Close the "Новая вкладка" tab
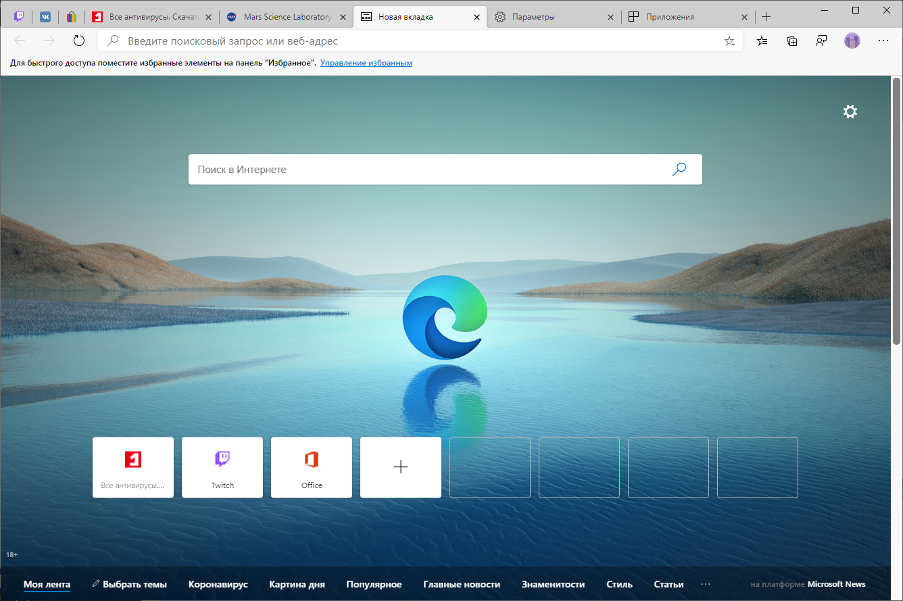The height and width of the screenshot is (601, 903). tap(477, 17)
